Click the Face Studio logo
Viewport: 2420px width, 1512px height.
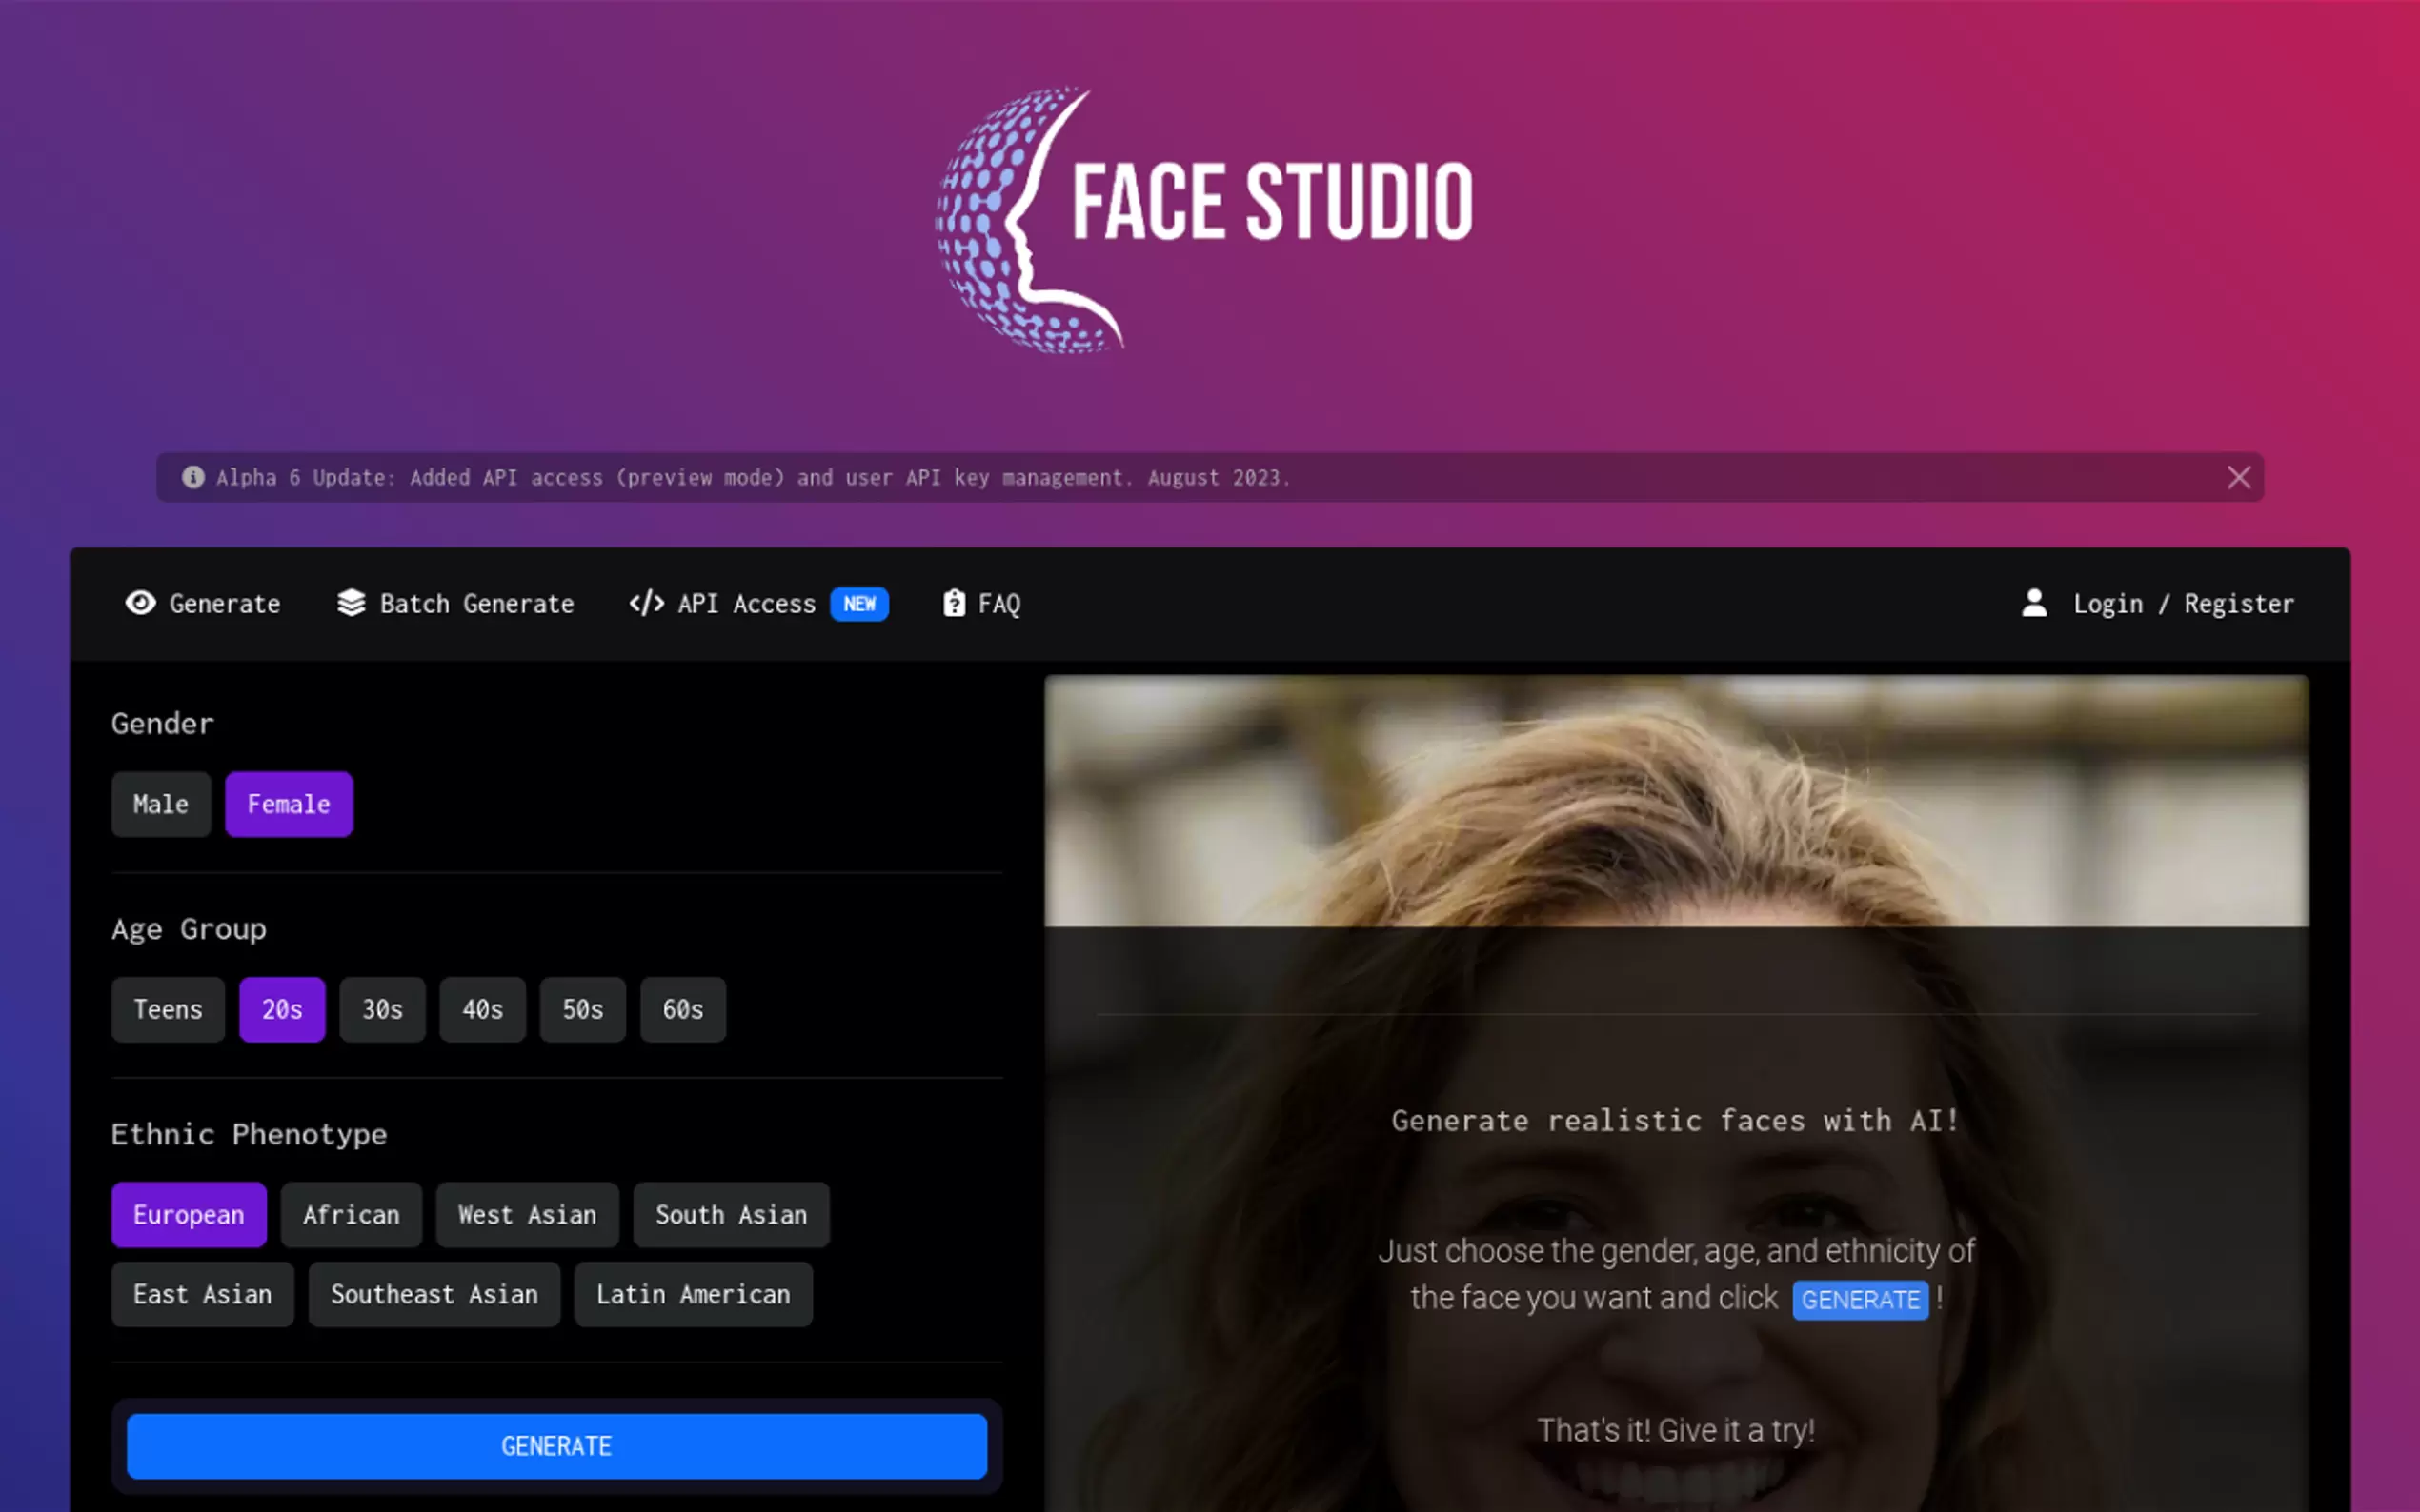(x=1204, y=220)
